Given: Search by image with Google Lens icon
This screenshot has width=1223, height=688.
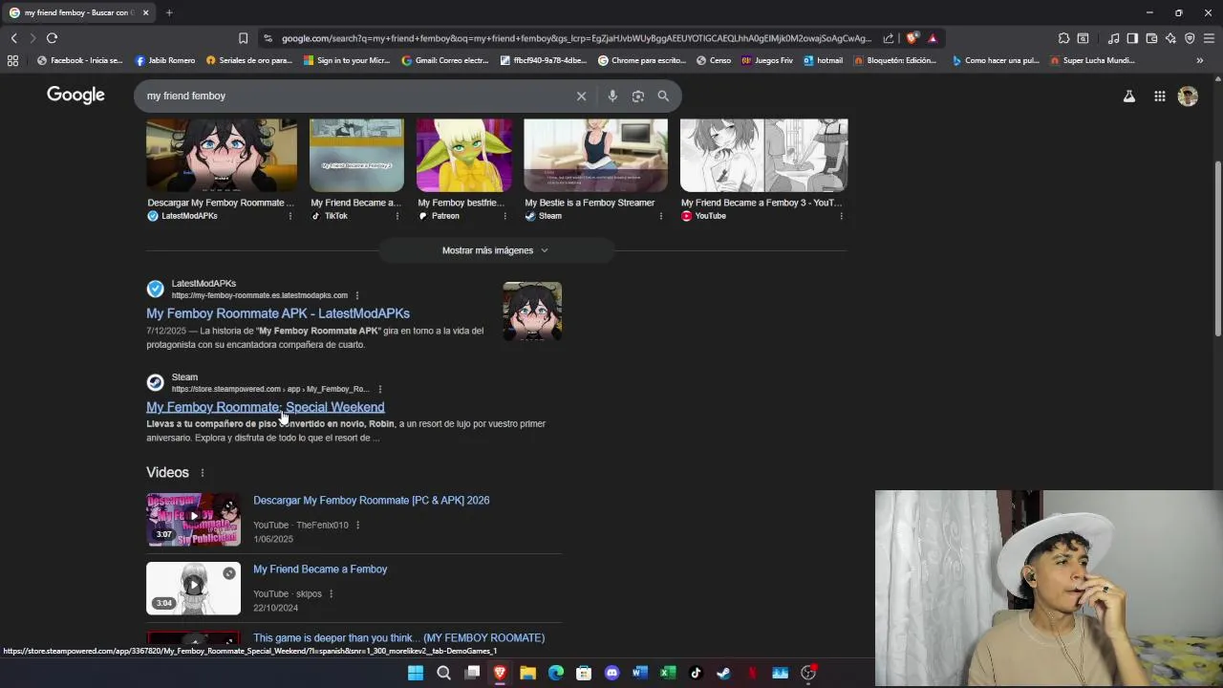Looking at the screenshot, I should click(x=638, y=96).
